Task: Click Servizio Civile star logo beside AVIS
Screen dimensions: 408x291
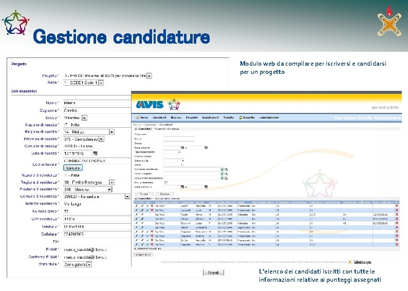Action: (174, 105)
